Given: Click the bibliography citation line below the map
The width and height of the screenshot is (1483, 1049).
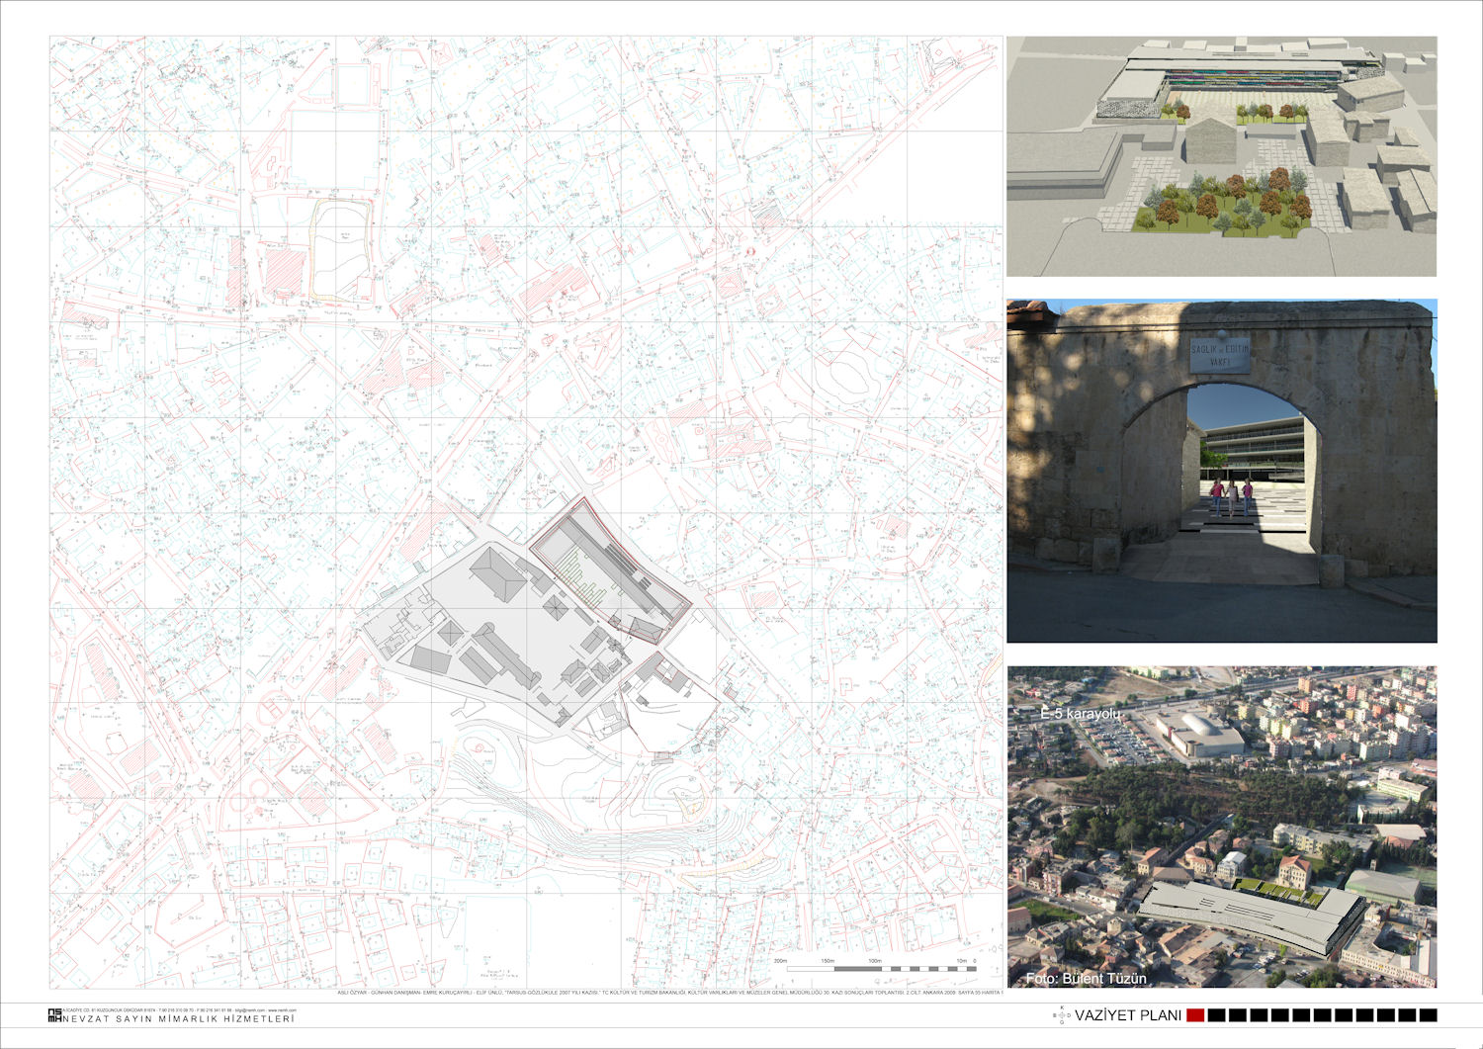Looking at the screenshot, I should click(670, 993).
